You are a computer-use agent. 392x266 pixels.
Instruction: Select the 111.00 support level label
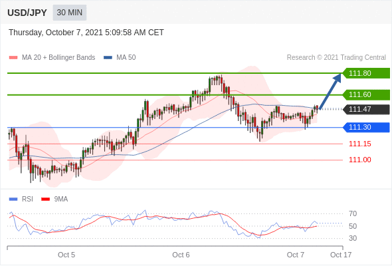coord(359,160)
